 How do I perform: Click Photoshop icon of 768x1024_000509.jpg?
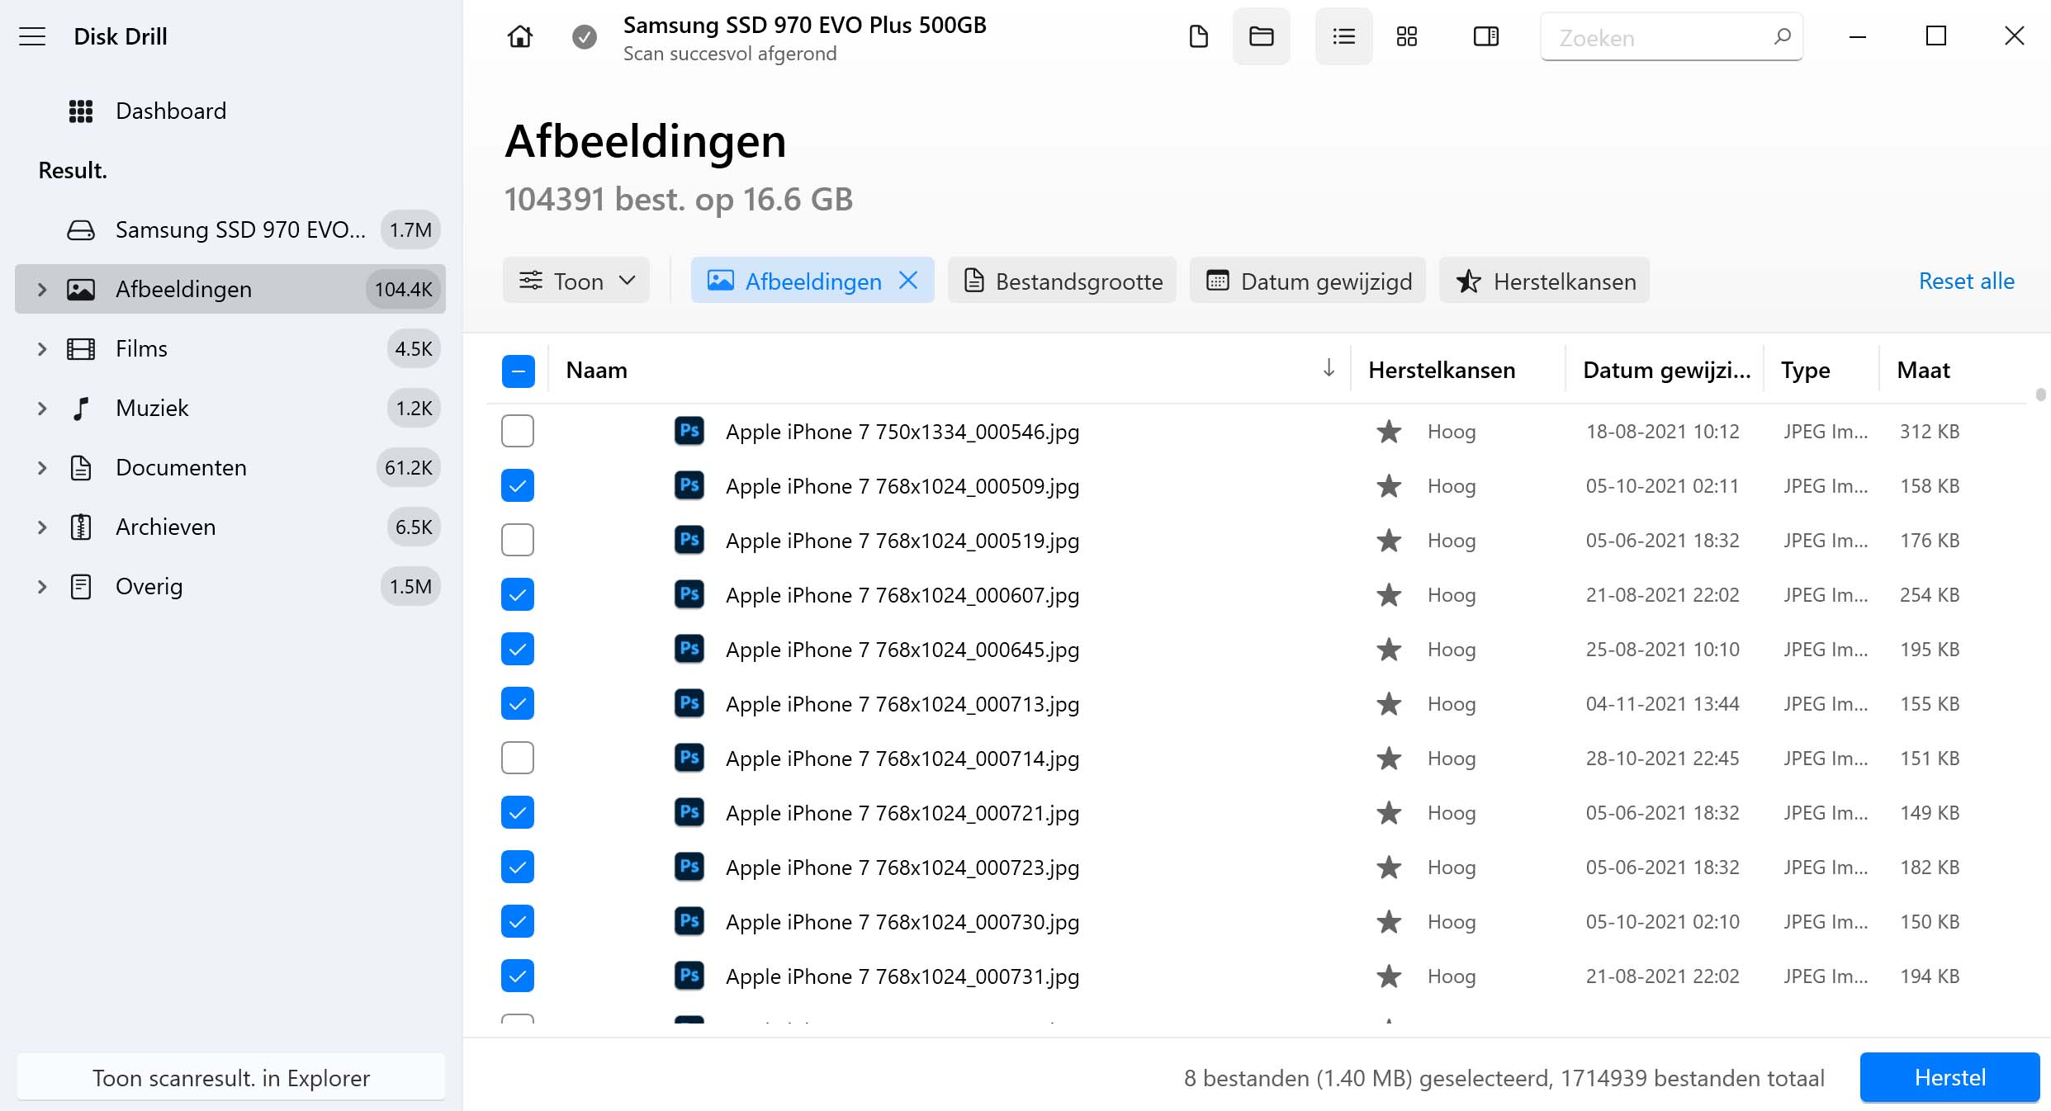pyautogui.click(x=689, y=485)
